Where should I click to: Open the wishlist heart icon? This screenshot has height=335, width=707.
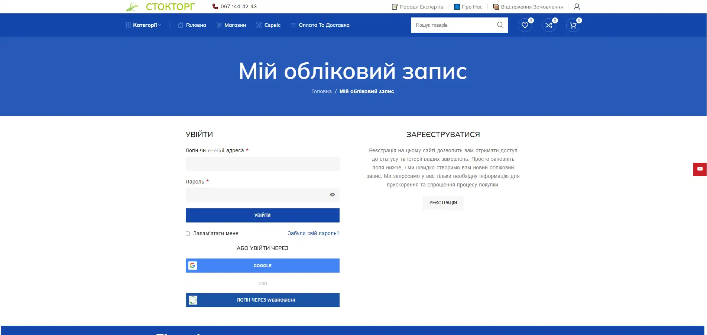(525, 25)
